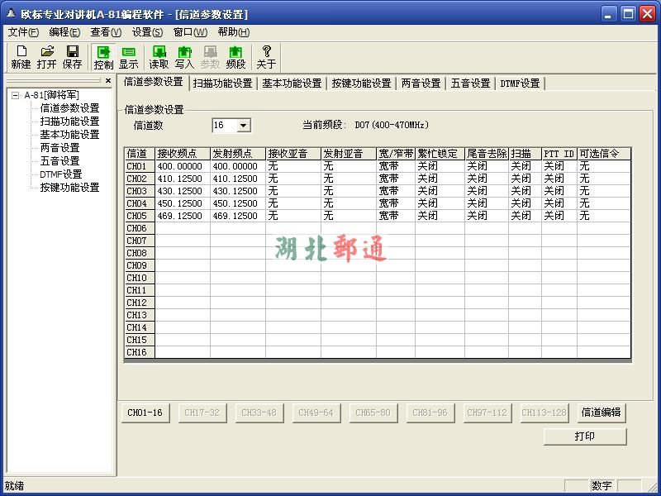Select 五音设置 in the left tree
Image resolution: width=661 pixels, height=496 pixels.
[59, 161]
